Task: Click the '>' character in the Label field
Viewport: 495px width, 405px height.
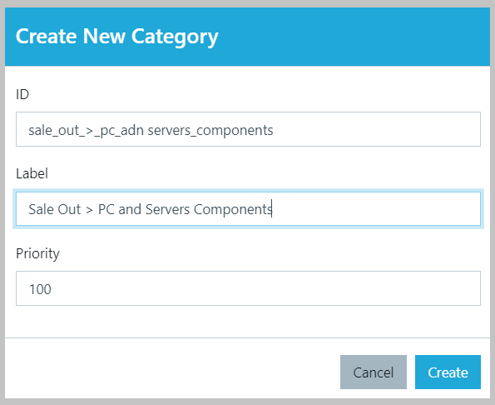Action: [x=89, y=210]
